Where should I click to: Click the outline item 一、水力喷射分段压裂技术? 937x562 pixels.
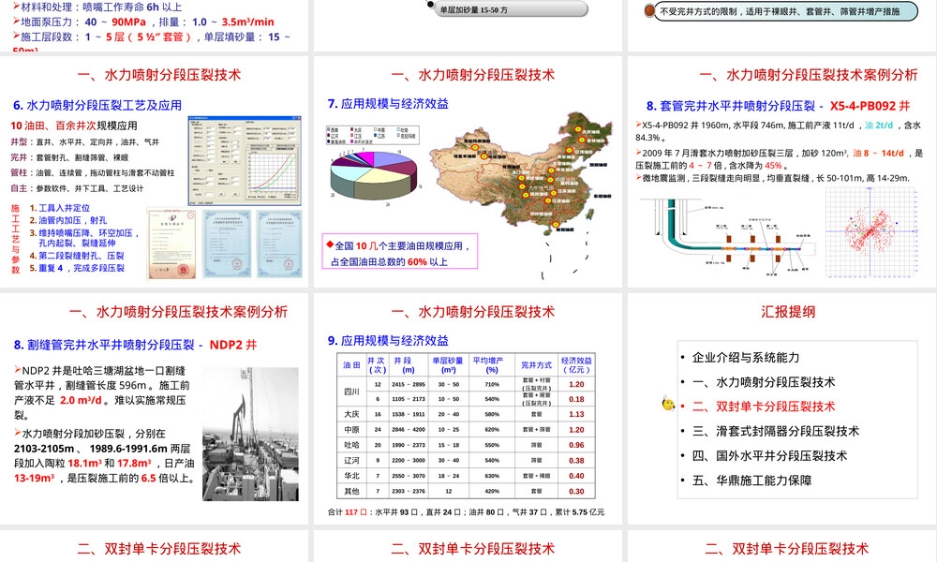763,381
